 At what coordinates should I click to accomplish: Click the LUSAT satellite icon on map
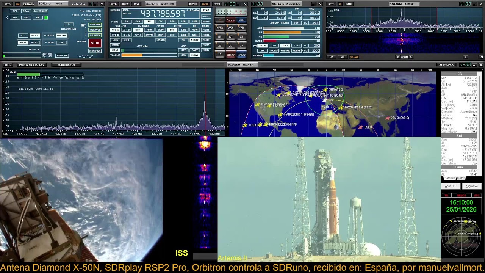pyautogui.click(x=245, y=125)
